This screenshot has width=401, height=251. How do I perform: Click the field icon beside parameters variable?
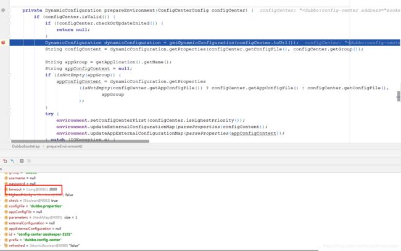[6, 217]
